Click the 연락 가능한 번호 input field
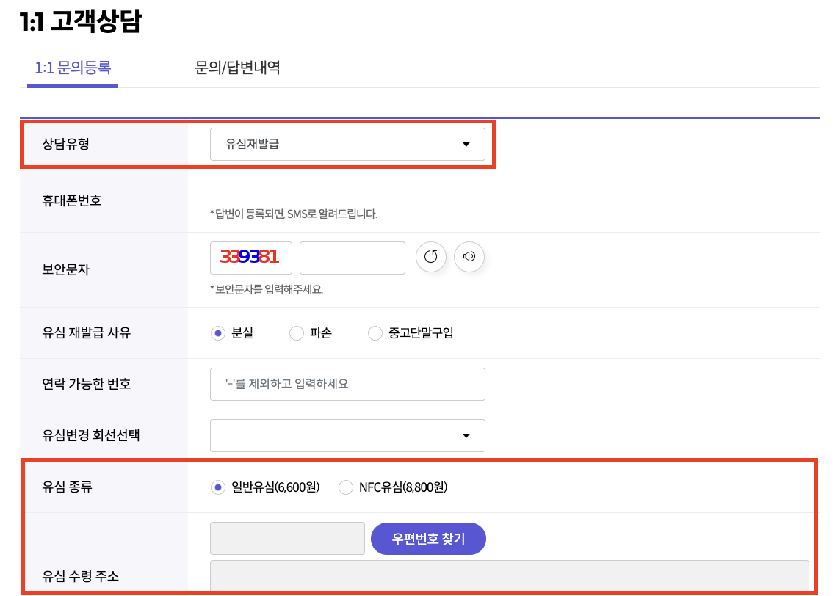Viewport: 835px width, 596px height. coord(347,384)
